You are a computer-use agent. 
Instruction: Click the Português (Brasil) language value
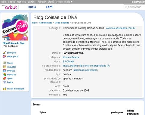point(73,53)
